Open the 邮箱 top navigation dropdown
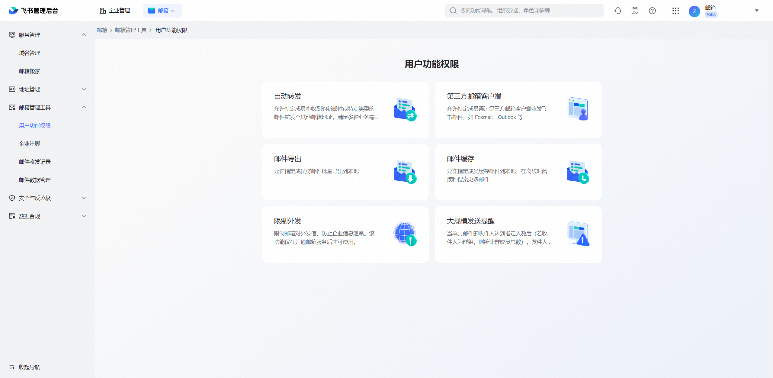Screen dimensions: 773x378 coord(162,11)
